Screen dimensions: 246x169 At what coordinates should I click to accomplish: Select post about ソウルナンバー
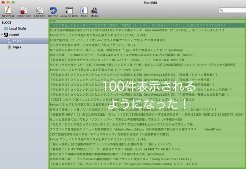tap(147, 119)
